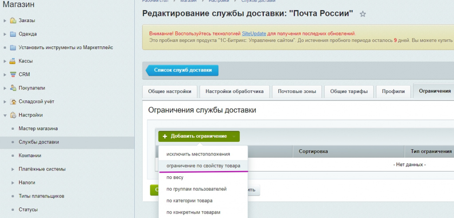This screenshot has width=454, height=218.
Task: Choose по группам пользователей option
Action: coord(203,189)
